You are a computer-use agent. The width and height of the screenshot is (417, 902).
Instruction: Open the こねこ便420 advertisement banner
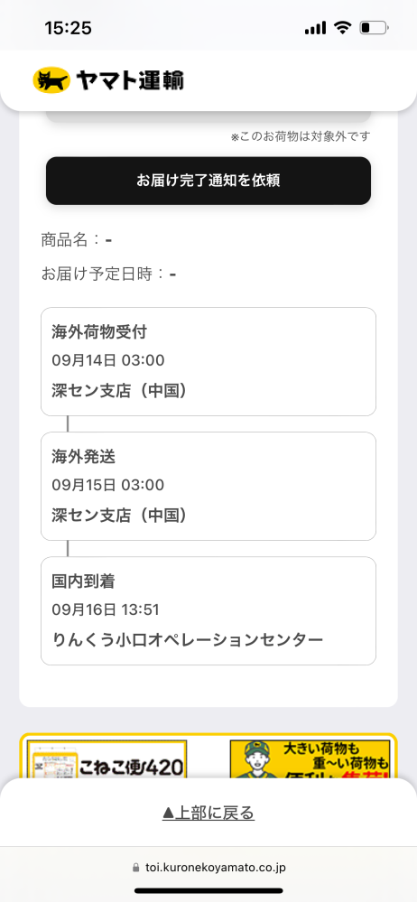tap(107, 759)
